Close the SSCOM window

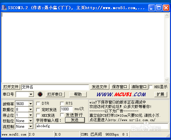click(x=166, y=8)
